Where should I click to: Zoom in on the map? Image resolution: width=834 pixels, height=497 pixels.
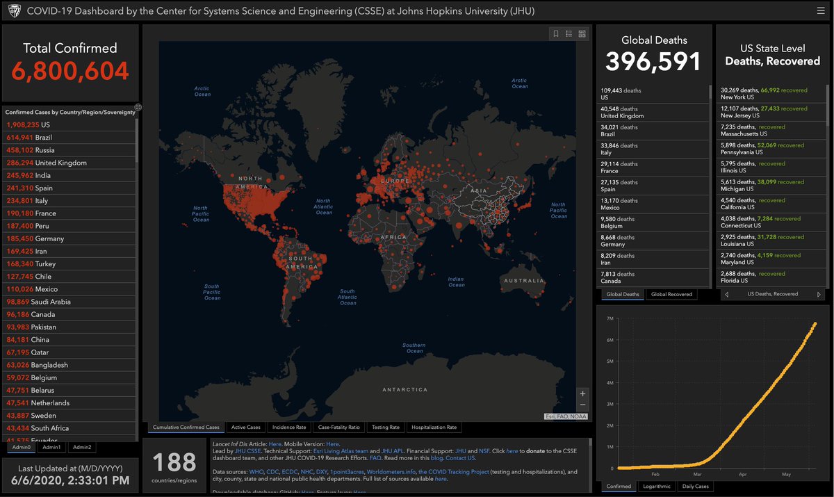pos(582,393)
